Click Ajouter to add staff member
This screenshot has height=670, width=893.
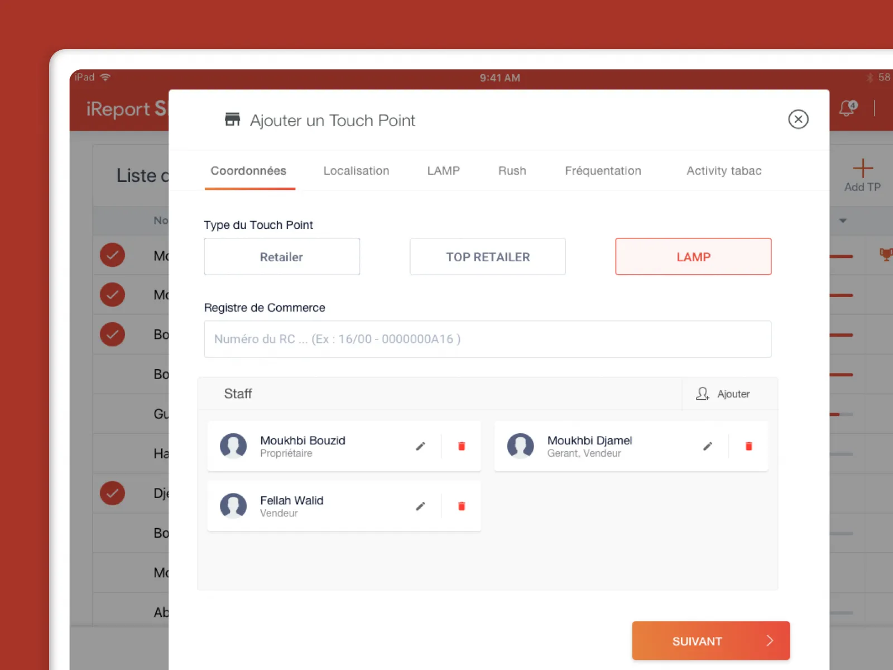point(723,394)
